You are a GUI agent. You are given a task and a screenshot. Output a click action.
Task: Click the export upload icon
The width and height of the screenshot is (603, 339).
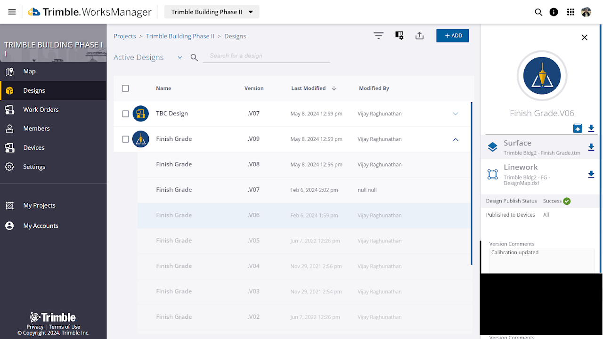point(420,36)
